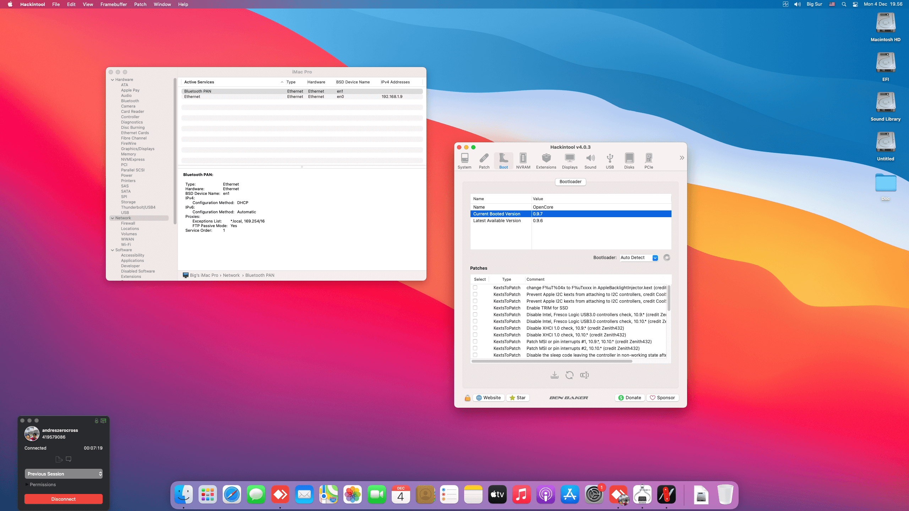Open the Help menu
909x511 pixels.
[183, 4]
